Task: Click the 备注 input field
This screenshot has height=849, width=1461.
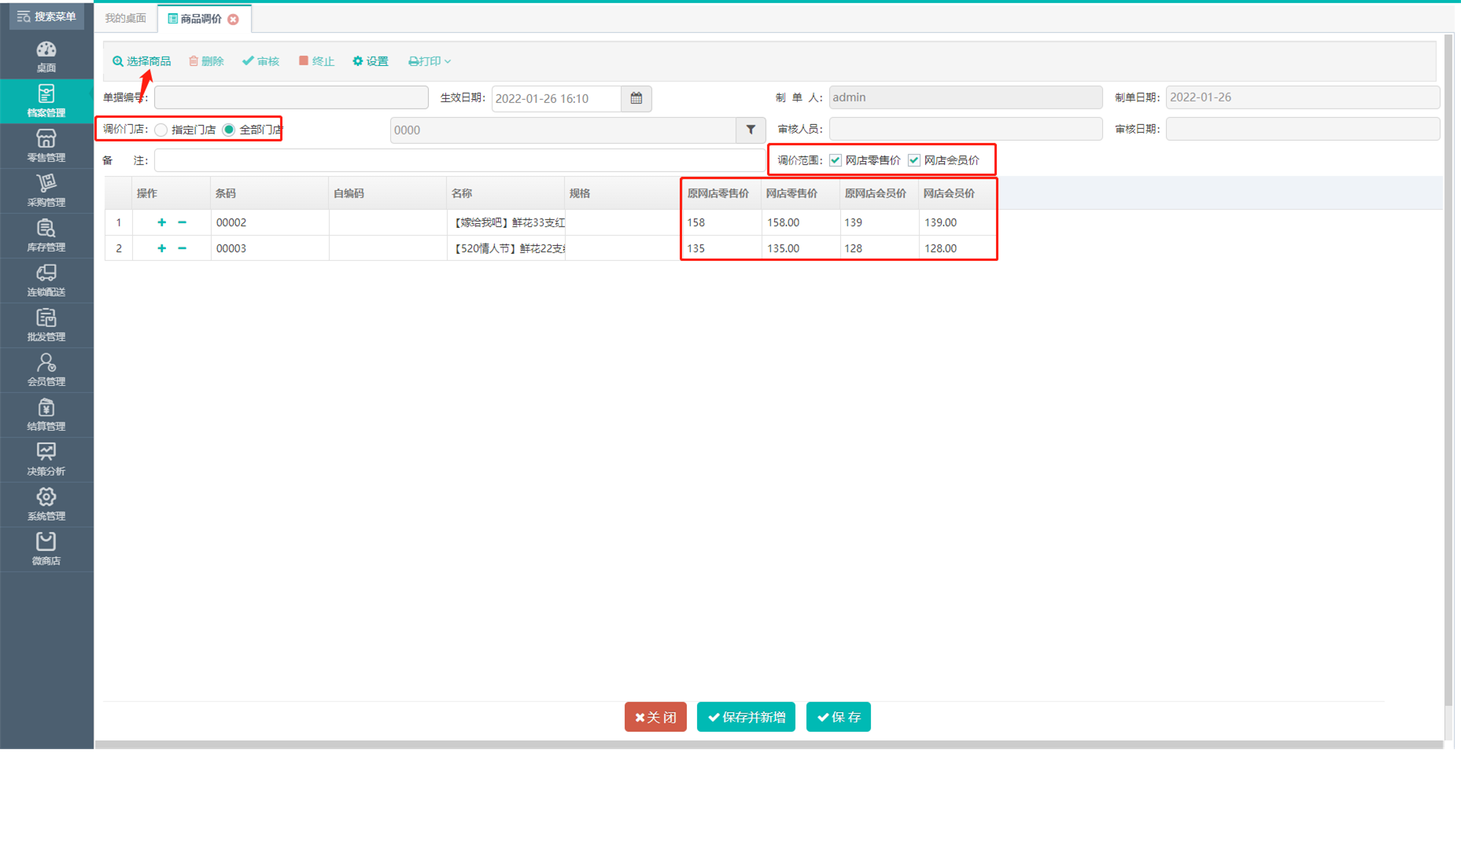Action: coord(459,160)
